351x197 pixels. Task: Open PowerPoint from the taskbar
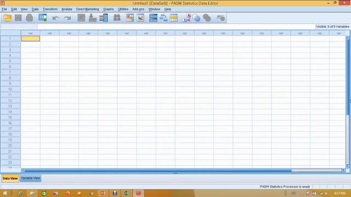pyautogui.click(x=103, y=193)
